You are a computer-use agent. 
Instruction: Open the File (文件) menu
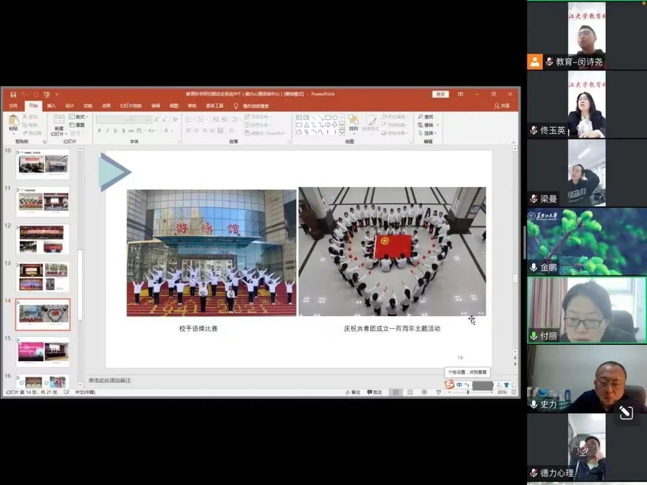coord(13,106)
